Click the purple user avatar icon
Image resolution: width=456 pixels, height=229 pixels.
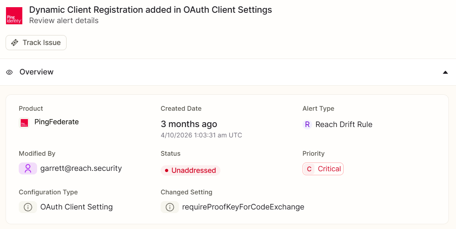click(x=28, y=168)
